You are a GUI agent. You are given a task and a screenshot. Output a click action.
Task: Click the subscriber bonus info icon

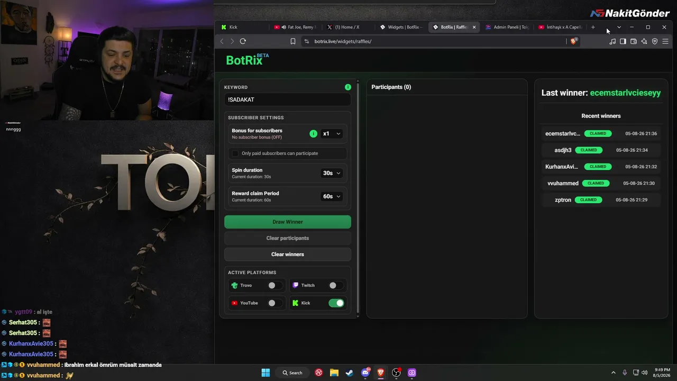[313, 134]
